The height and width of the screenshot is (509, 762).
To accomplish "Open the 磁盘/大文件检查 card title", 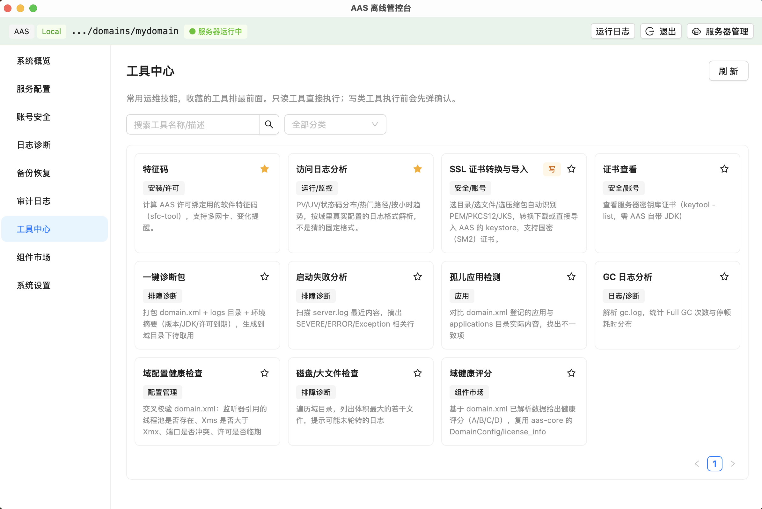I will 327,374.
